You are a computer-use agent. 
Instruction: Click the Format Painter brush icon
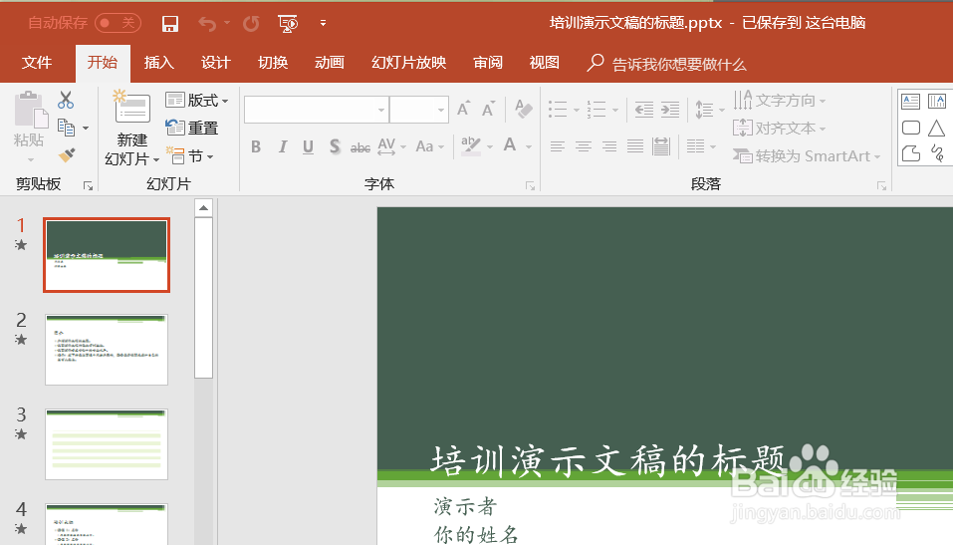click(x=67, y=155)
